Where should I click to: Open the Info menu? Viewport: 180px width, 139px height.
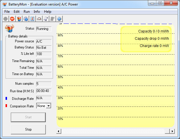pyautogui.click(x=37, y=12)
